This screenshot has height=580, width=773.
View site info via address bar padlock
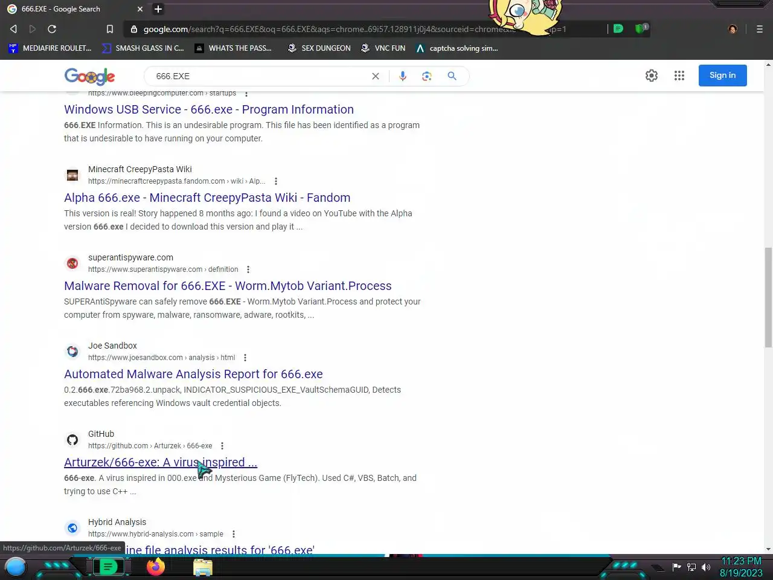pyautogui.click(x=134, y=29)
